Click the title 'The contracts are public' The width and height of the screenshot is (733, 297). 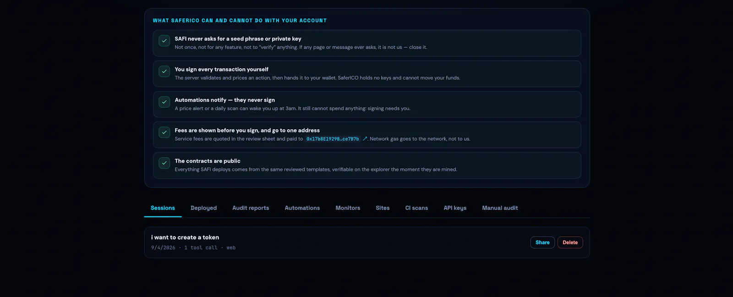point(207,161)
